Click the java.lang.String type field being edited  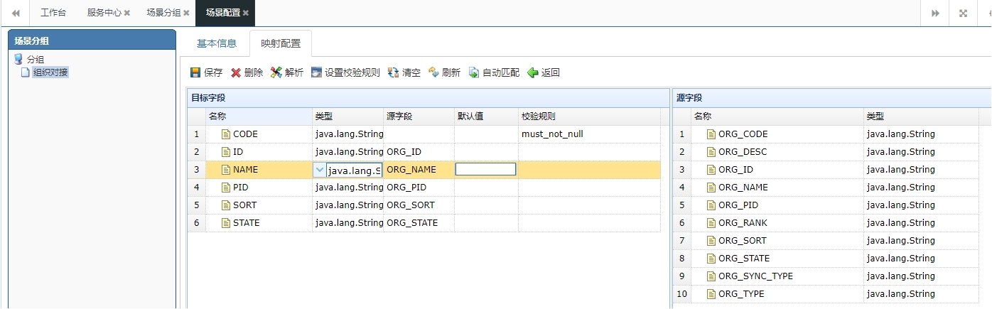pos(354,170)
